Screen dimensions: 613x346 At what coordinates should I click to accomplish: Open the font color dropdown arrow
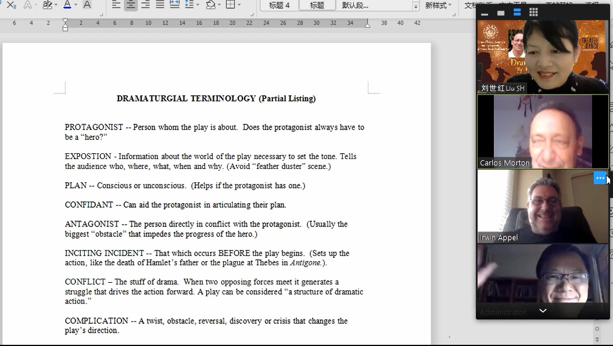pos(76,5)
